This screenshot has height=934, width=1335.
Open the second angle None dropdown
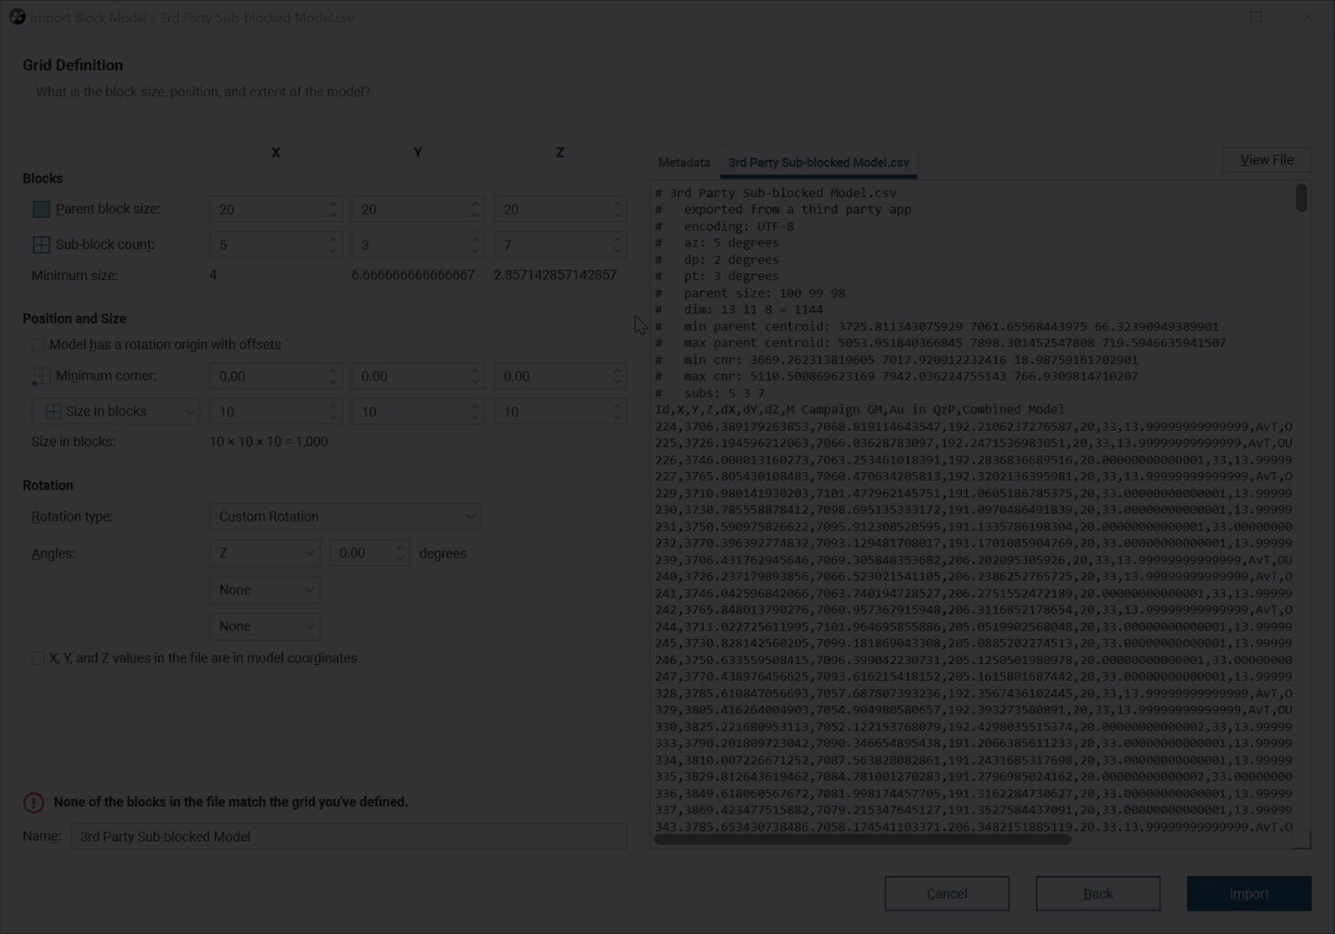pos(265,590)
